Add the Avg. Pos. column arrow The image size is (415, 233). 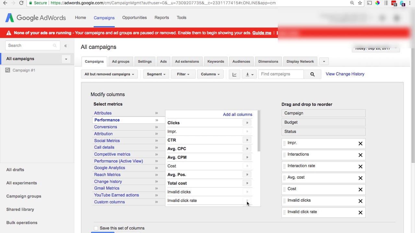click(247, 175)
